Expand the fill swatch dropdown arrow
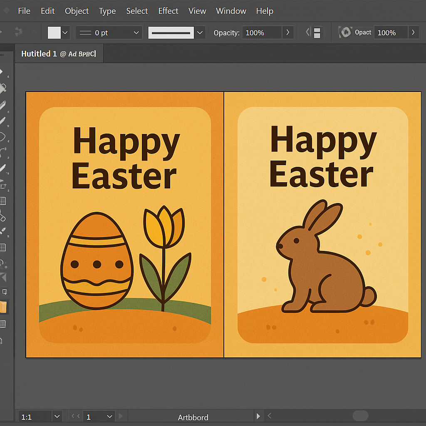The image size is (426, 426). click(65, 32)
